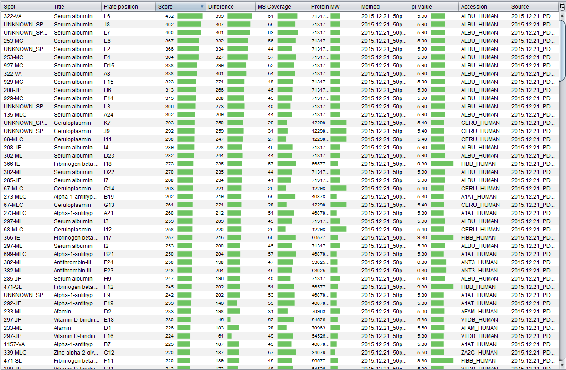The width and height of the screenshot is (566, 370).
Task: Click the Source column header
Action: [x=532, y=7]
